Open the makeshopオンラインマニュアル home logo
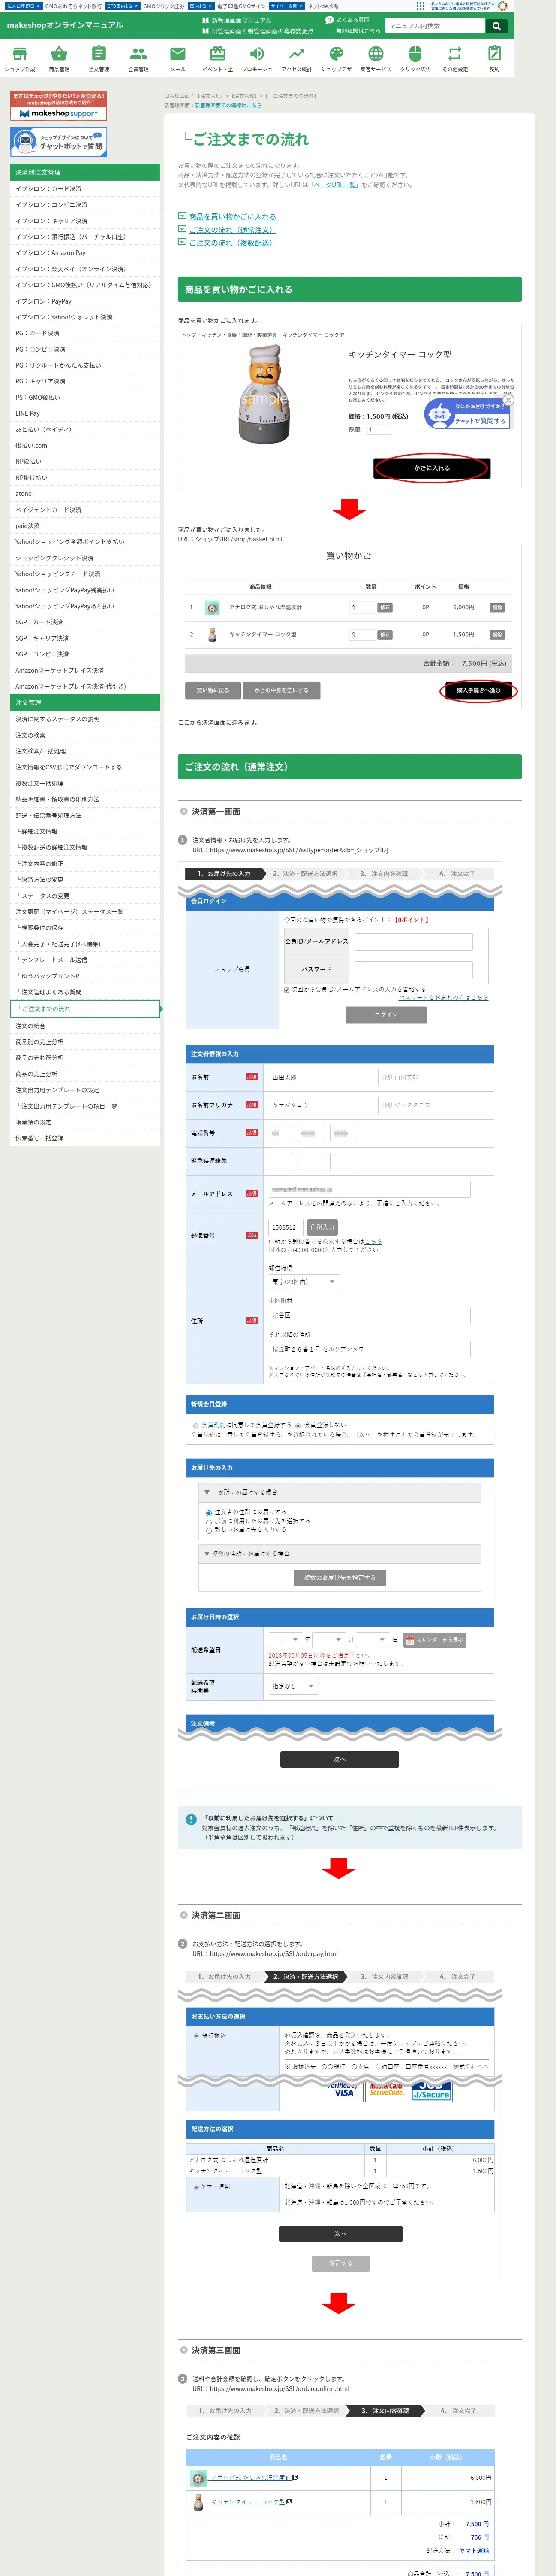 pos(65,25)
